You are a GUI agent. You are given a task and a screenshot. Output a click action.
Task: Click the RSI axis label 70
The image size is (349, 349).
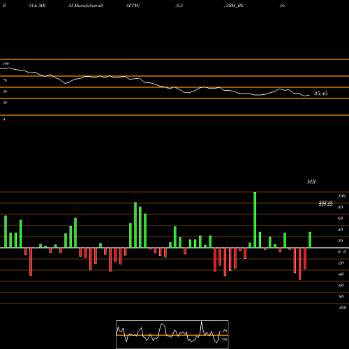(5, 80)
